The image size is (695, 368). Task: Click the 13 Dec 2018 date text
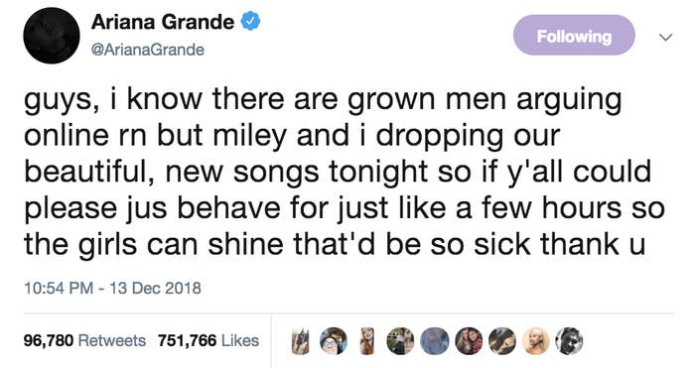[x=155, y=289]
